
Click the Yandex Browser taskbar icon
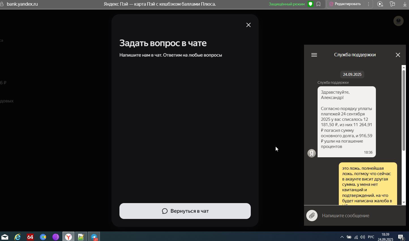tap(68, 237)
